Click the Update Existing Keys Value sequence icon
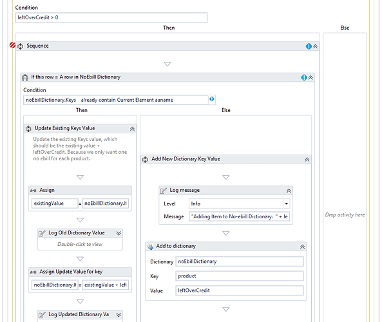 pyautogui.click(x=28, y=129)
